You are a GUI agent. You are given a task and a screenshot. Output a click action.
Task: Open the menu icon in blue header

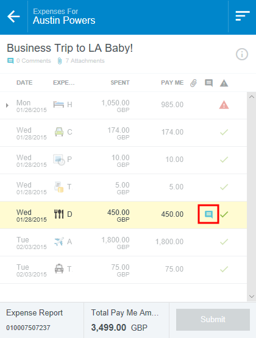tap(243, 16)
